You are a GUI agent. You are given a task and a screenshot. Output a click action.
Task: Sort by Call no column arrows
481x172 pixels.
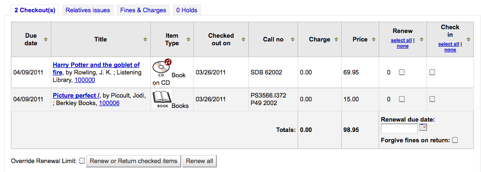pyautogui.click(x=293, y=39)
